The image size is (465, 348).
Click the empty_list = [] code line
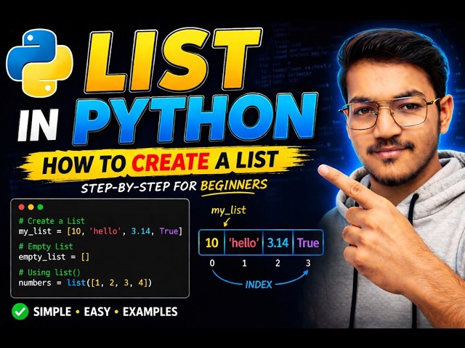54,257
